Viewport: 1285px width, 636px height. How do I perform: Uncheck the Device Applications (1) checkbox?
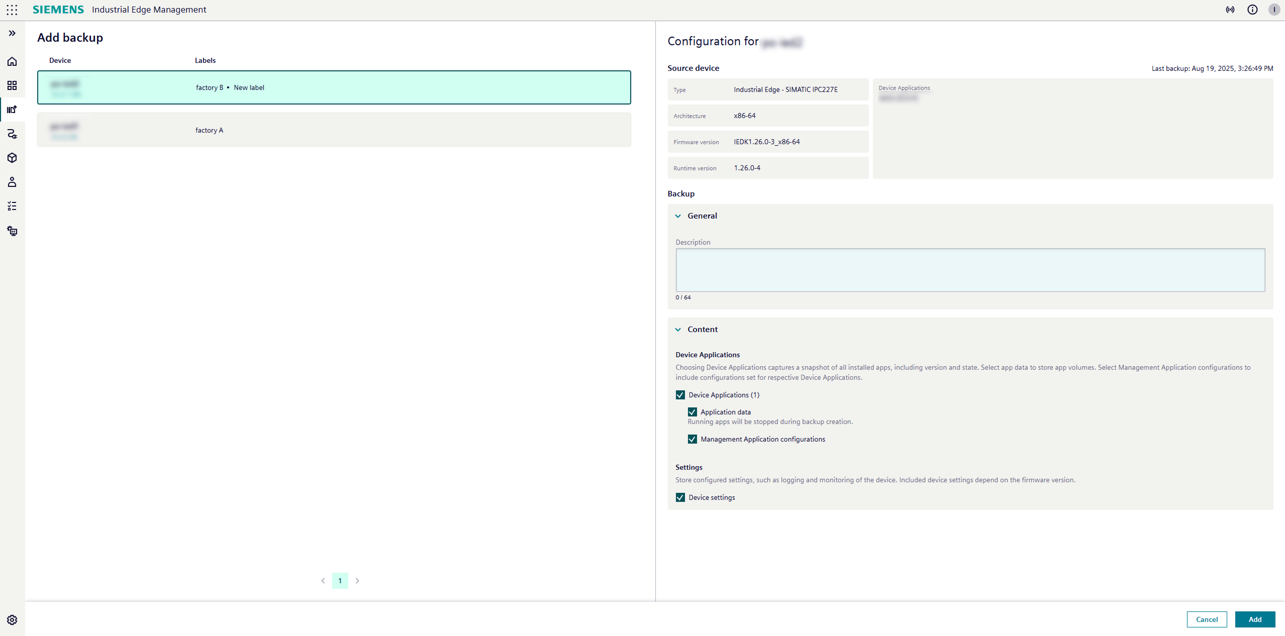(x=680, y=395)
